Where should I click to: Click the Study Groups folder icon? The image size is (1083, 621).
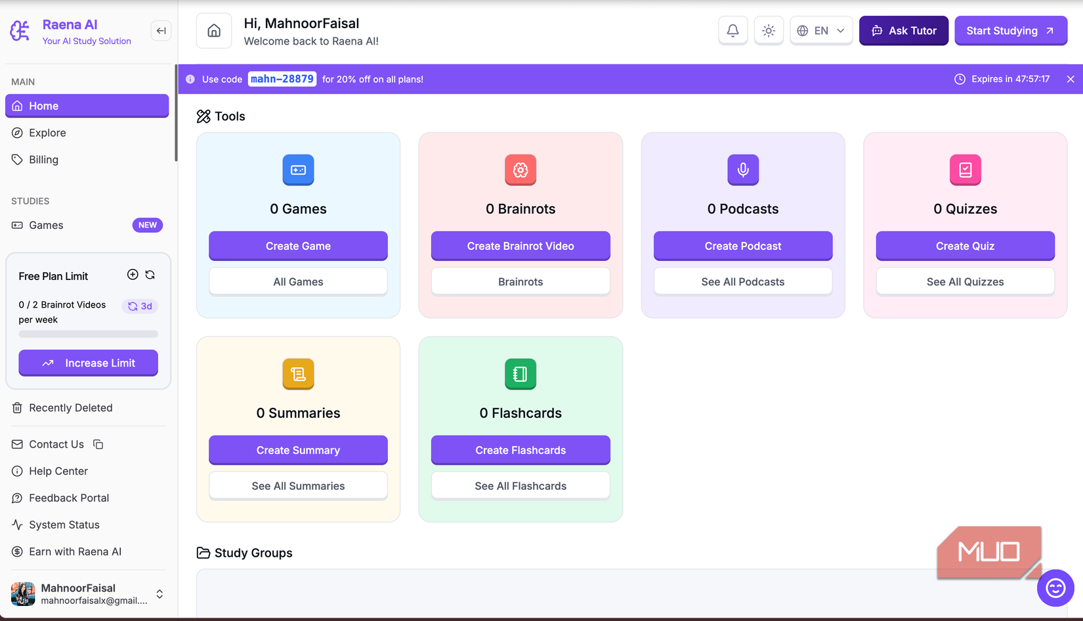pos(203,553)
